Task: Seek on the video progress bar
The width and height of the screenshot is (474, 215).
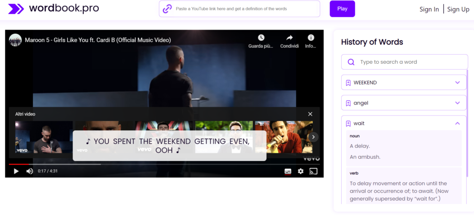Action: point(164,164)
